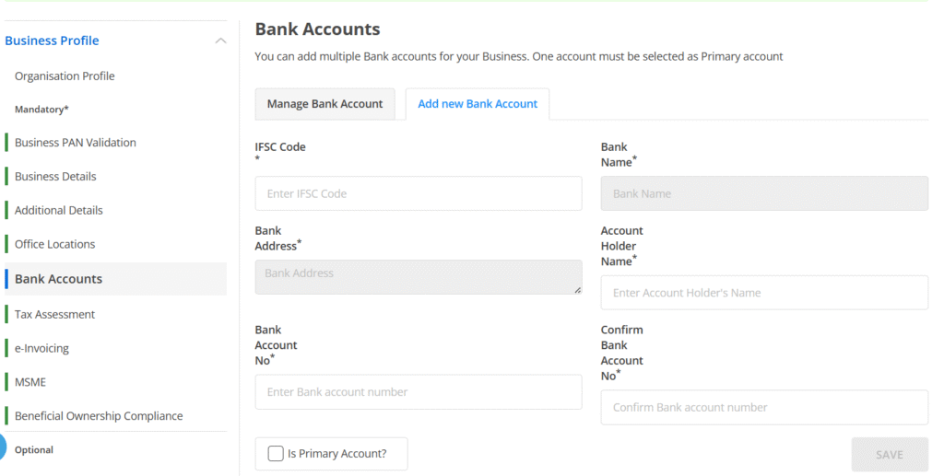Focus the Account Holder's Name field
The image size is (944, 476).
764,293
